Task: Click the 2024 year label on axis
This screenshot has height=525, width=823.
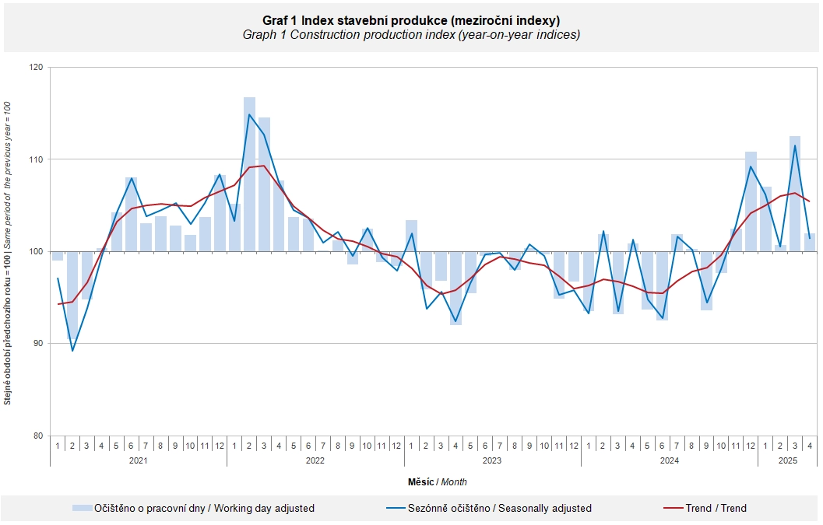Action: coord(669,460)
